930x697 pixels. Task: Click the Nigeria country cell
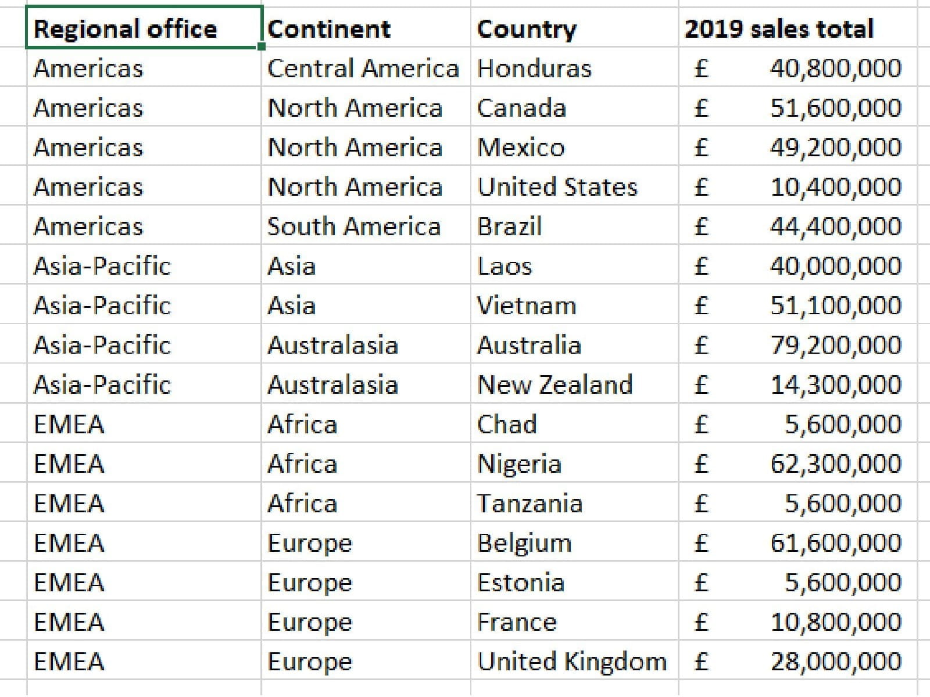click(x=519, y=464)
